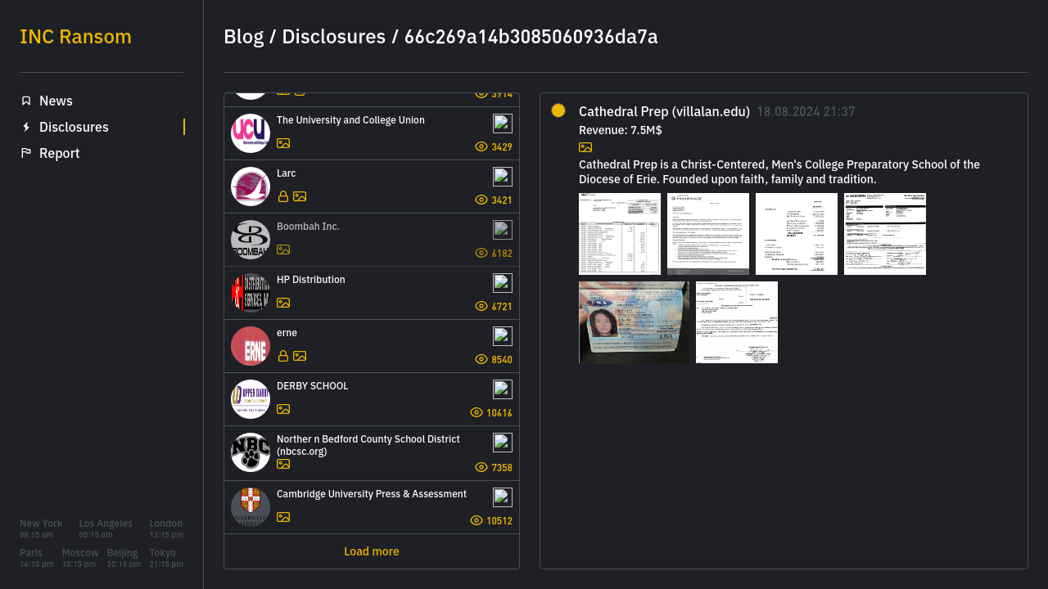Click the image icon under HP Distribution
Screen dimensions: 1048x589
(283, 303)
